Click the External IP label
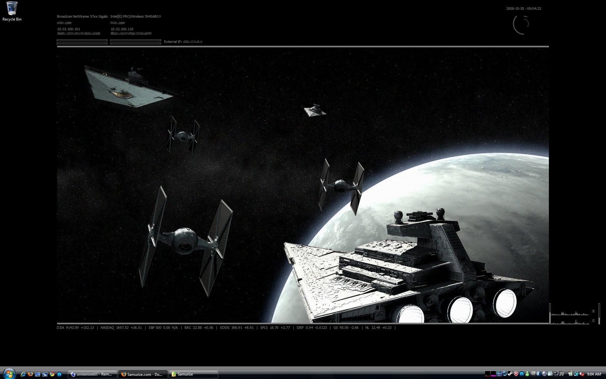The image size is (606, 379). (x=173, y=42)
